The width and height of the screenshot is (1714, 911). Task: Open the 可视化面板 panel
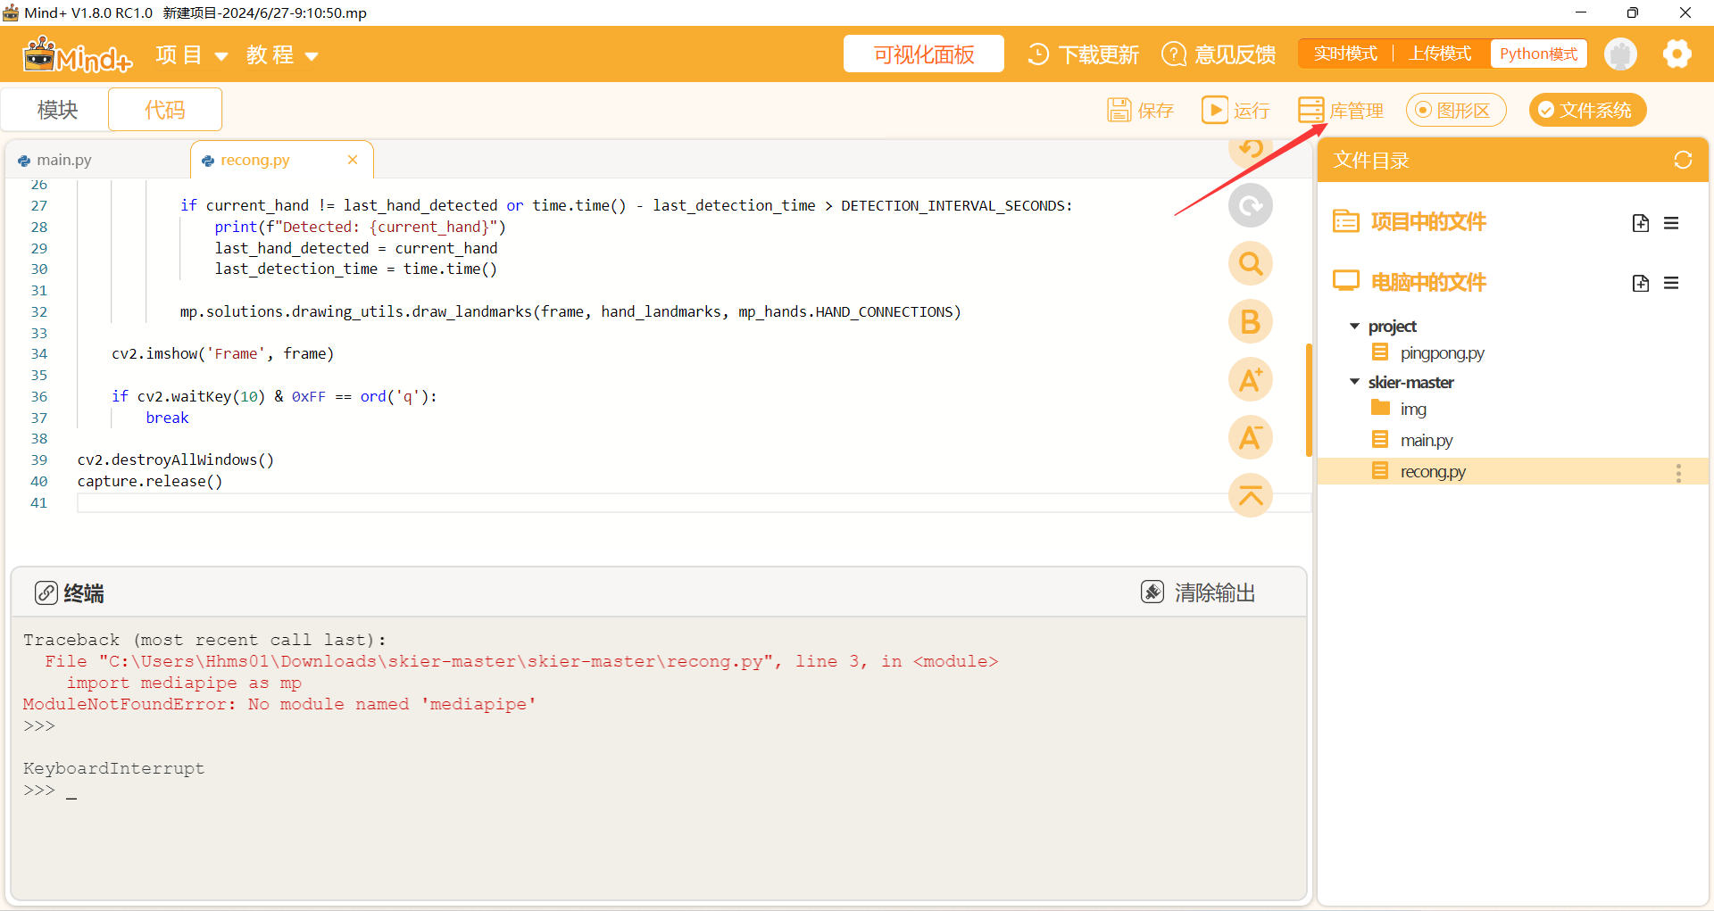tap(924, 54)
